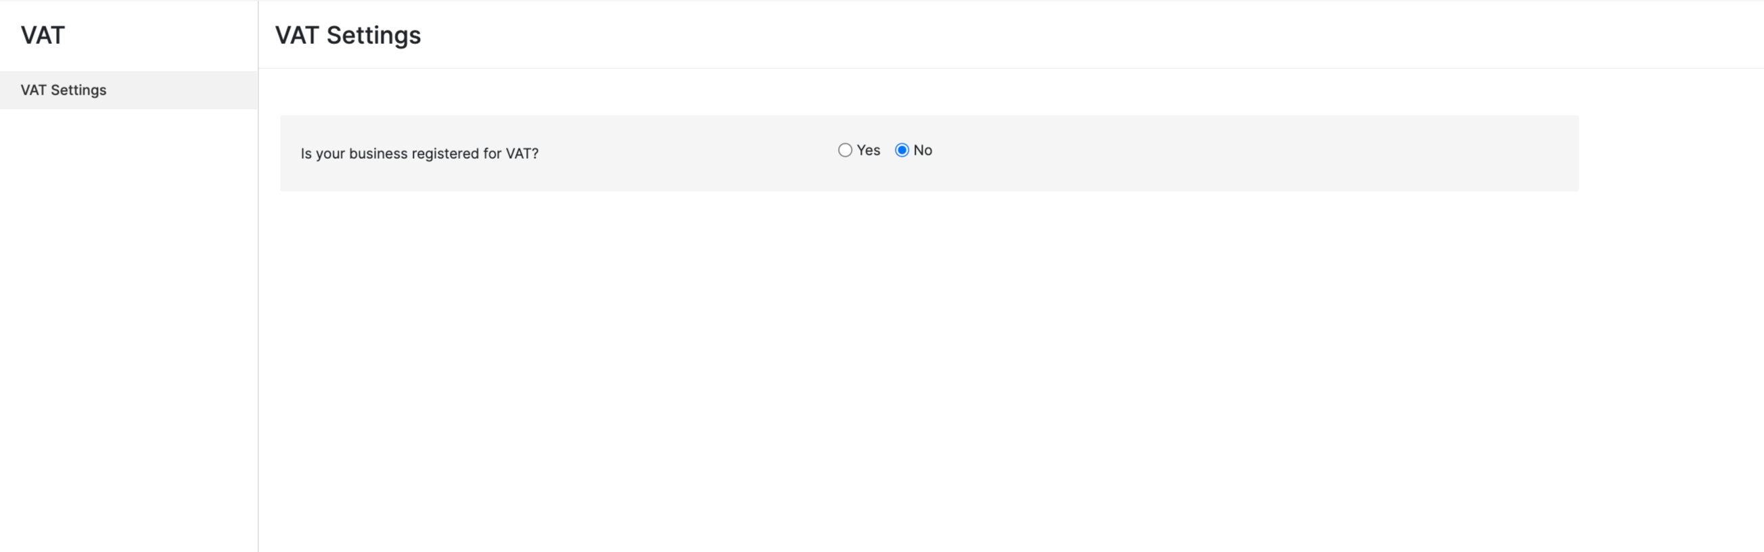The height and width of the screenshot is (552, 1764).
Task: Click "VAT?" at the question's end
Action: (x=521, y=153)
